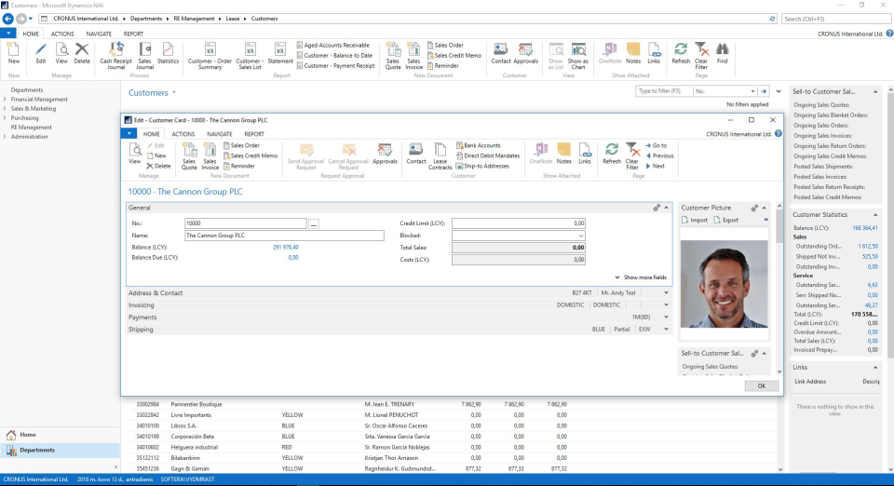Create Sales Quote from Customer Card ribbon
The image size is (894, 486).
[x=189, y=156]
